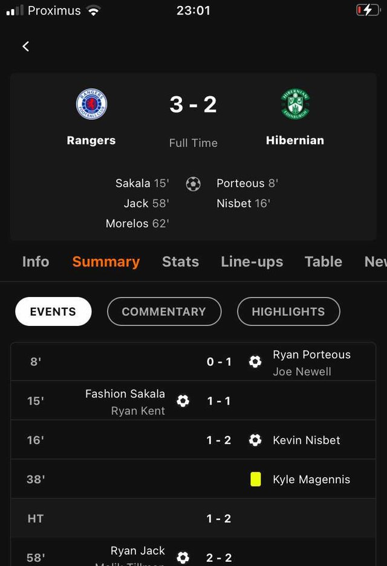Tap goal ball icon beside Ryan Jack
Screen dimensions: 387x566
183,558
